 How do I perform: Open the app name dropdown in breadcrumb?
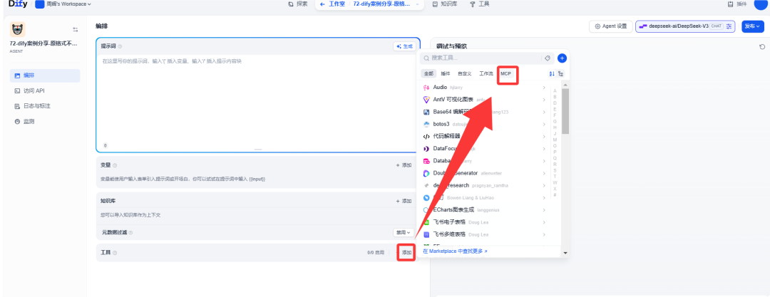pyautogui.click(x=418, y=4)
